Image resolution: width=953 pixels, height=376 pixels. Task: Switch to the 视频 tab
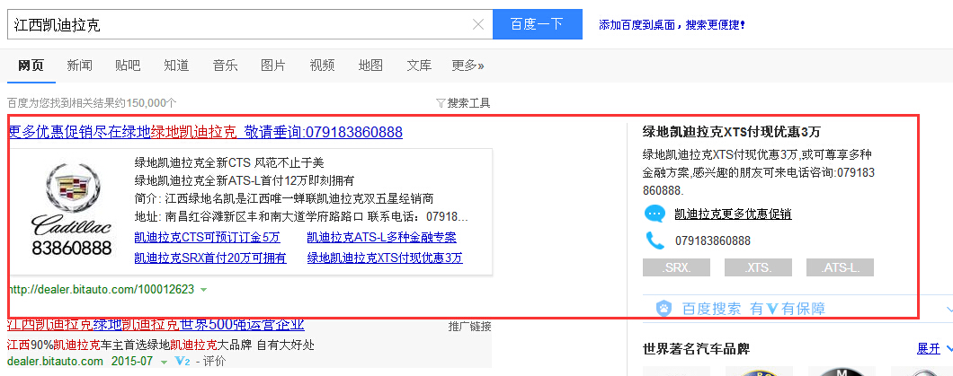coord(322,66)
